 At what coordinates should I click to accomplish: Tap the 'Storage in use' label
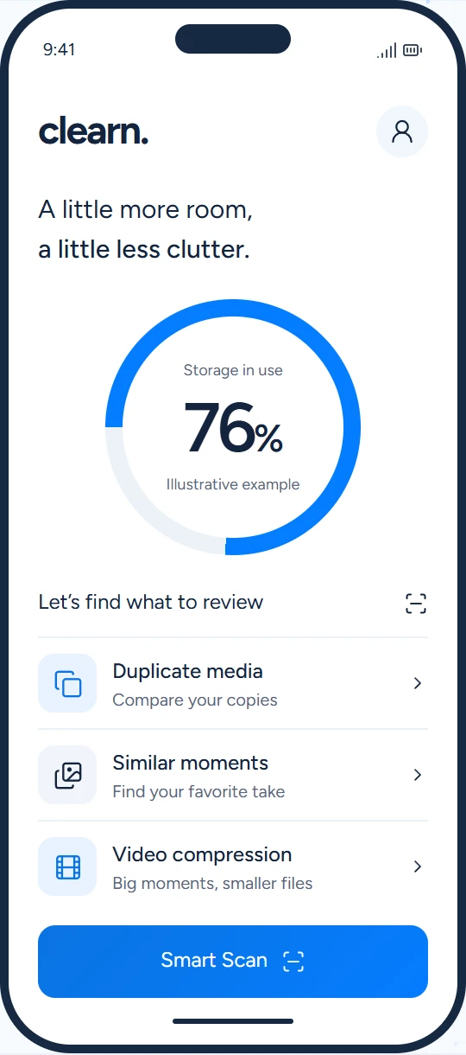click(x=233, y=370)
